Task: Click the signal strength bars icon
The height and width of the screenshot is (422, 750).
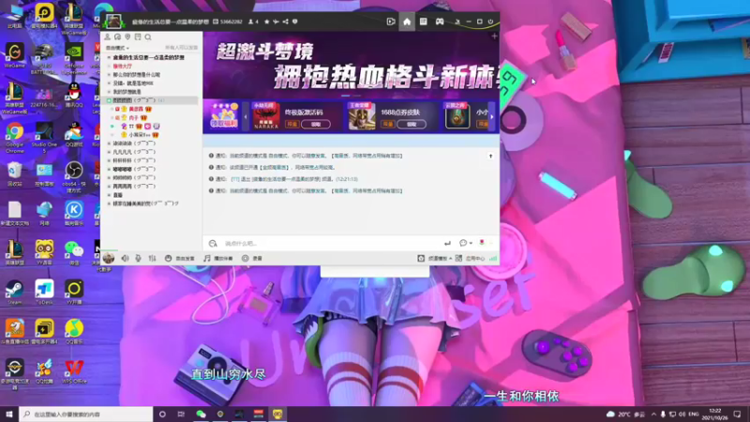Action: (493, 259)
